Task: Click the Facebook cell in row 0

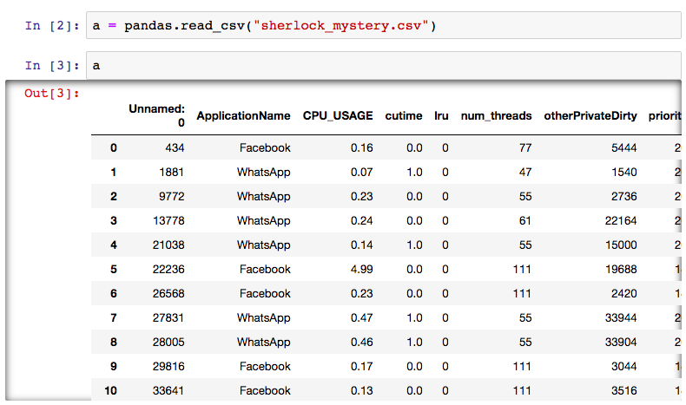Action: click(x=266, y=148)
